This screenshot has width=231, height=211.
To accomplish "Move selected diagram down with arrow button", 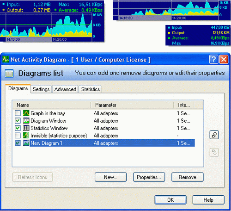I will [214, 152].
